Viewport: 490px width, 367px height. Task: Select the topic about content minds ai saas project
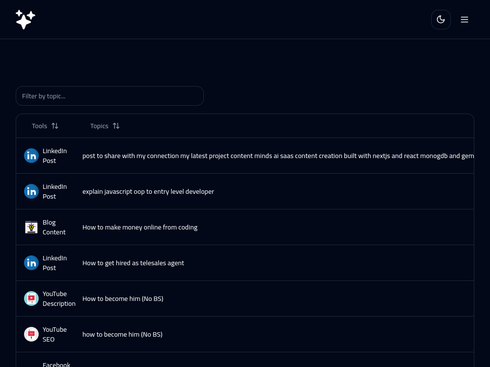click(278, 156)
